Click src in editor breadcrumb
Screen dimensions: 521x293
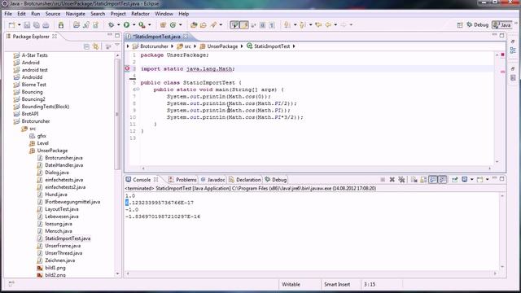(188, 46)
